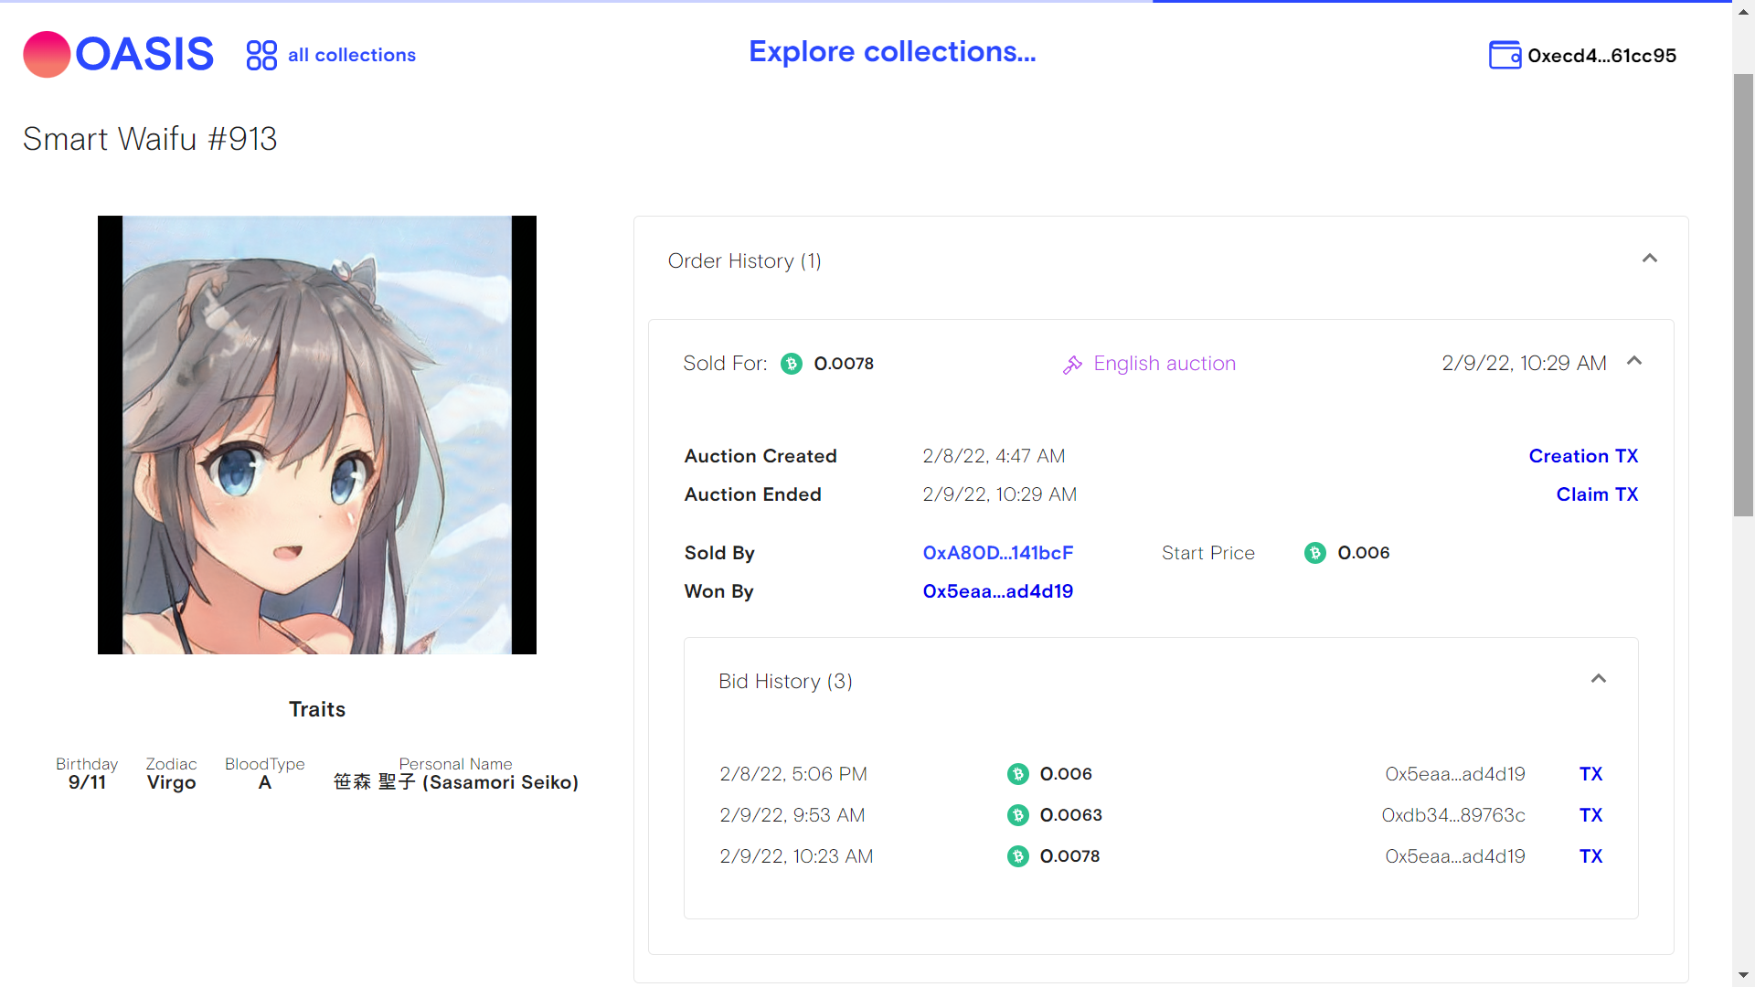Open wallet address 0xecd4...61cc95

1601,56
